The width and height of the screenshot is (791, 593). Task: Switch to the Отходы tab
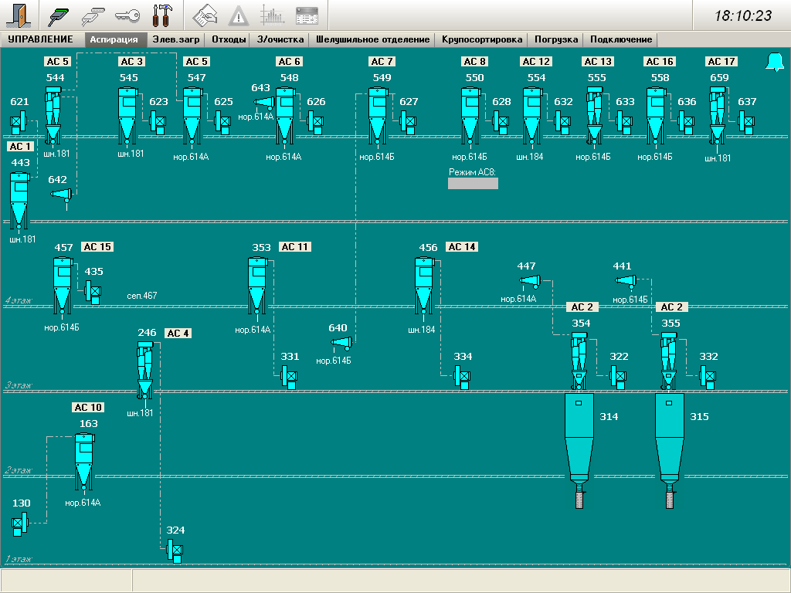pyautogui.click(x=229, y=39)
